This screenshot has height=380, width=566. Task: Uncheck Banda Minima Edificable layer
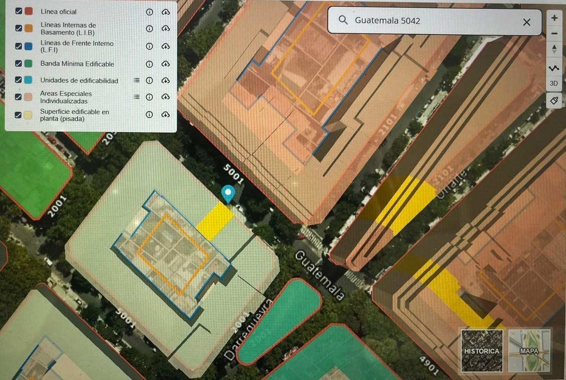[19, 63]
